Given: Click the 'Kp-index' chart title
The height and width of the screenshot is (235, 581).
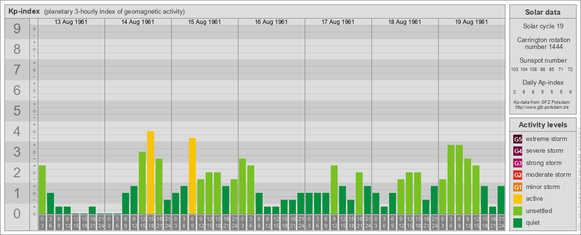Looking at the screenshot, I should [24, 11].
